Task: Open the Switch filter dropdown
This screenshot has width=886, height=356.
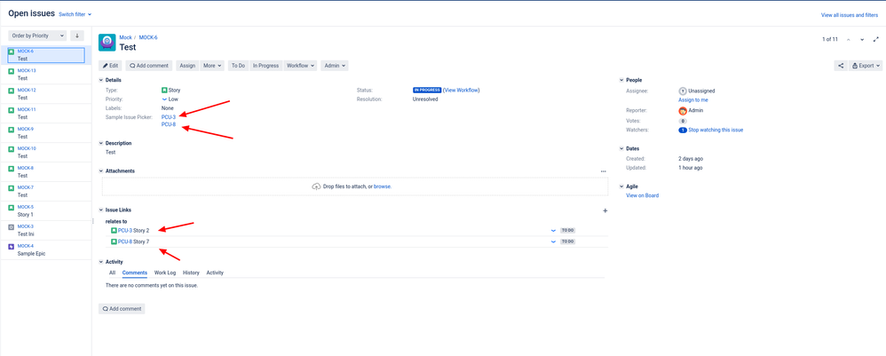Action: click(75, 14)
